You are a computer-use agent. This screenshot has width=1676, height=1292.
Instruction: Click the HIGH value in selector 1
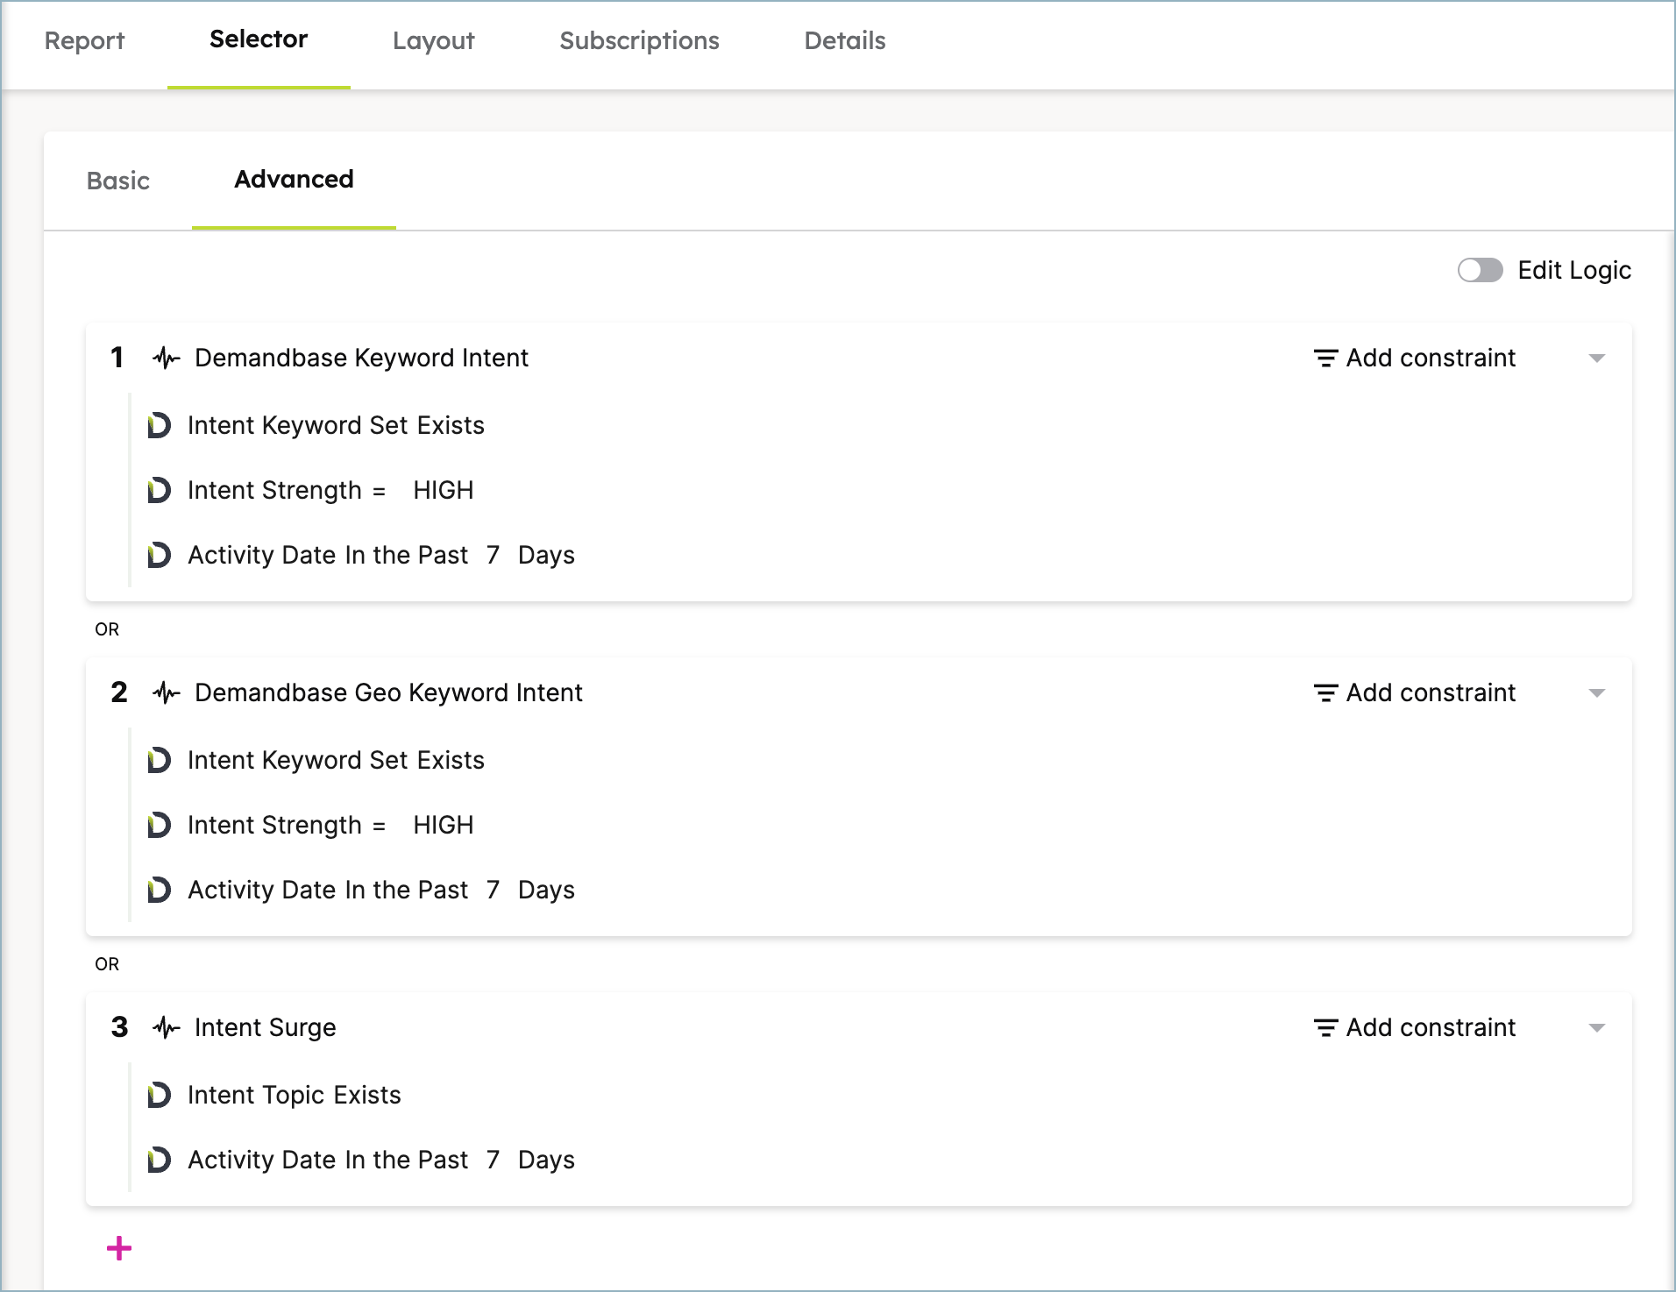444,490
